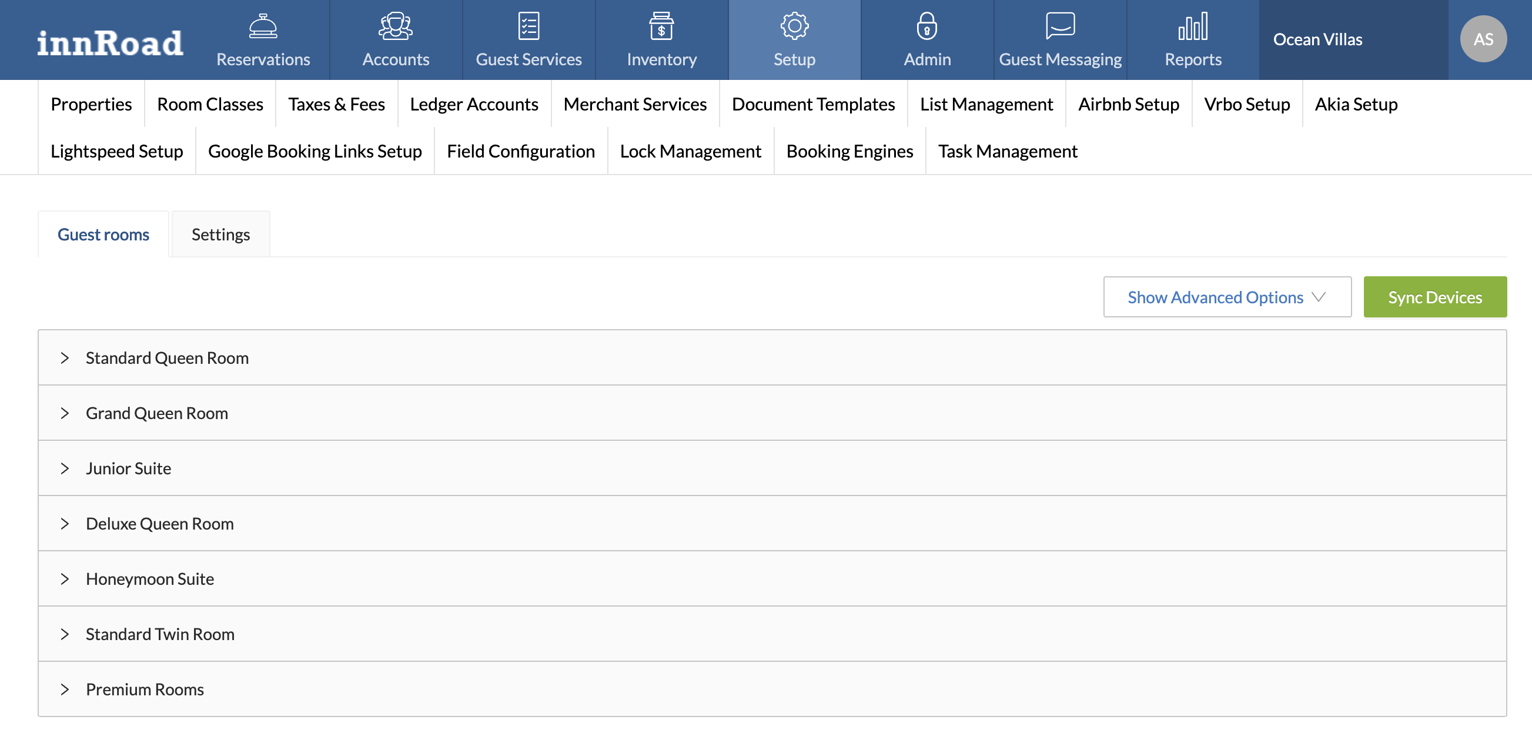Click the innRoad logo

pos(110,43)
